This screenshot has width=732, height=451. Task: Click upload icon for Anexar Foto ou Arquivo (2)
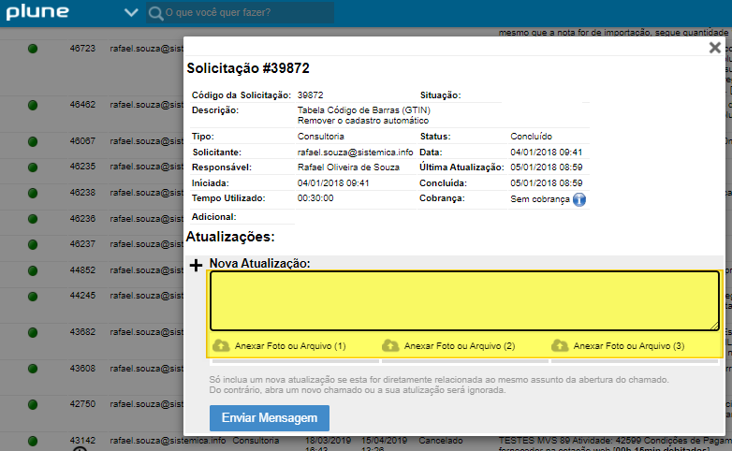[390, 345]
